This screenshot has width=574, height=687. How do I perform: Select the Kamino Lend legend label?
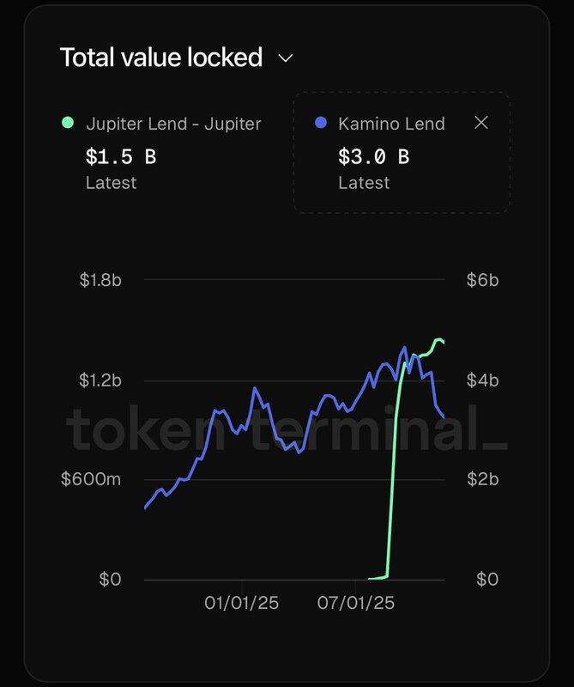point(391,123)
